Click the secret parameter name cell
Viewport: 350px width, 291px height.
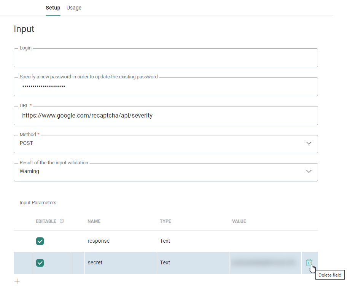coord(95,262)
